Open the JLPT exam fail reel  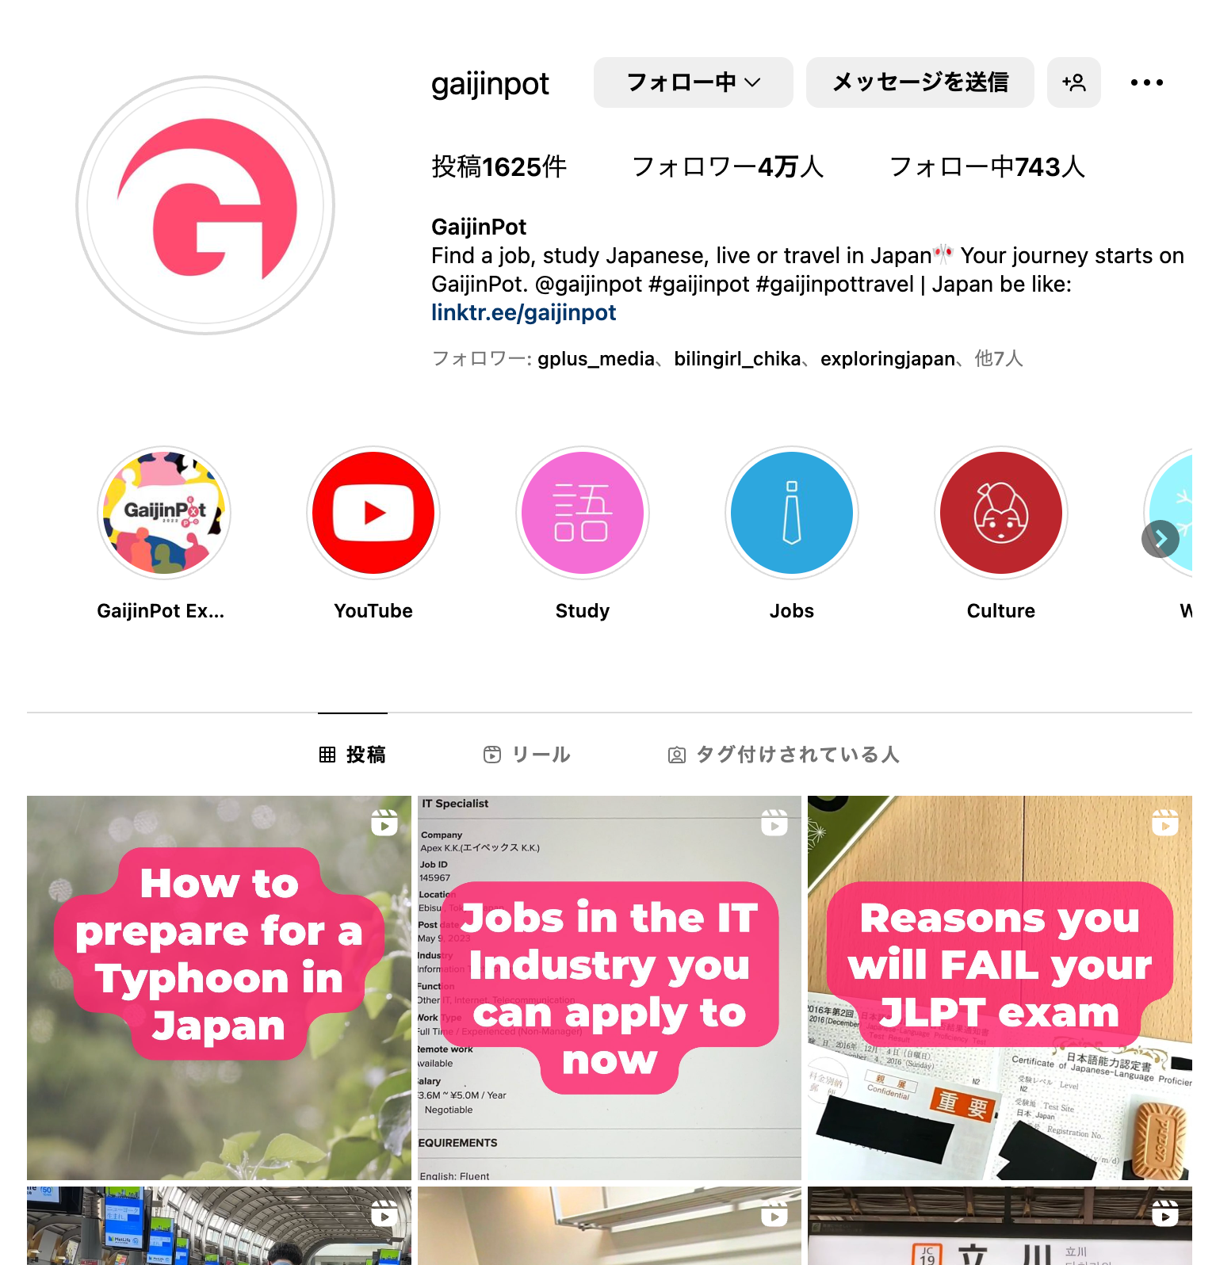(1000, 988)
